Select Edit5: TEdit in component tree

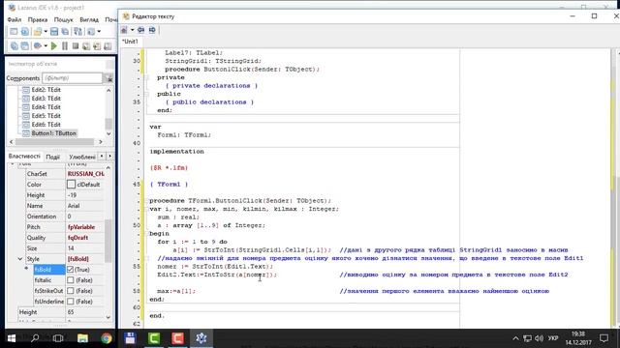click(46, 116)
